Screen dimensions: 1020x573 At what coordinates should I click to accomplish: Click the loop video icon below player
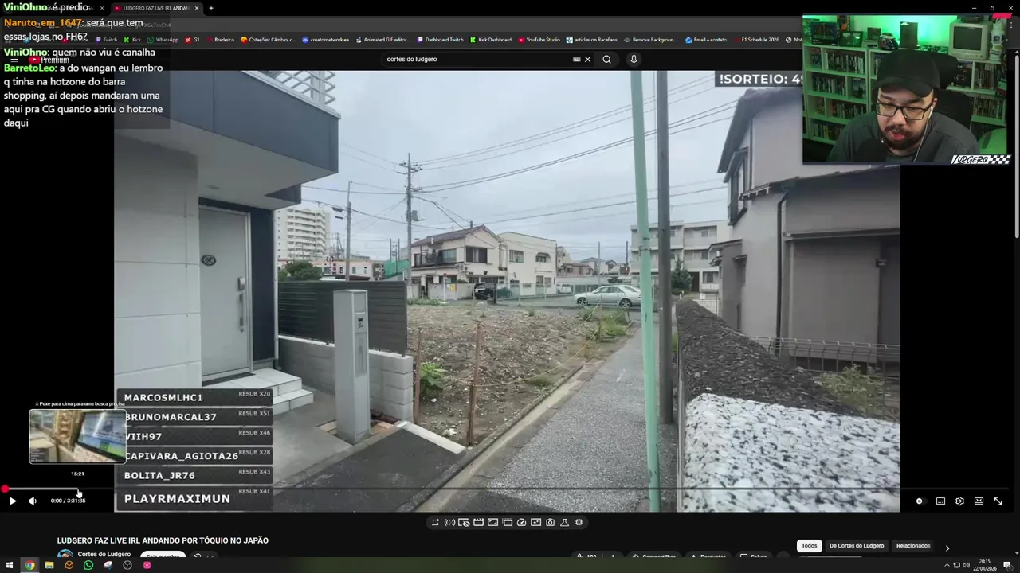(x=435, y=523)
